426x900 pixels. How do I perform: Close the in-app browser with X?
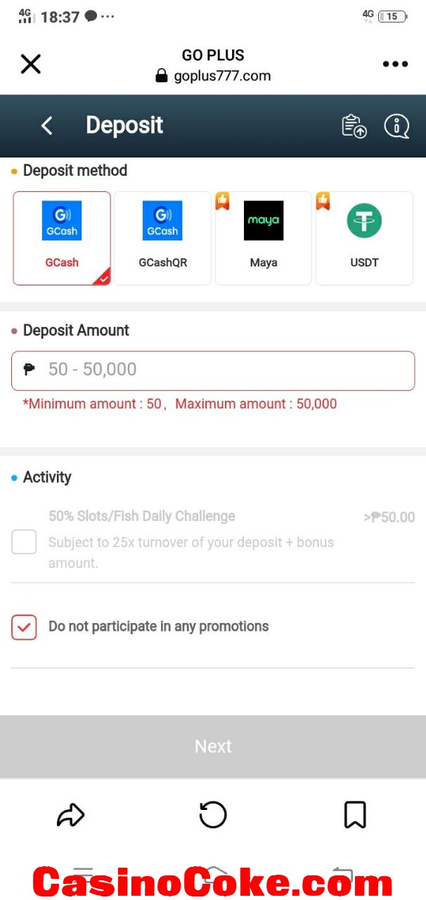(x=31, y=64)
